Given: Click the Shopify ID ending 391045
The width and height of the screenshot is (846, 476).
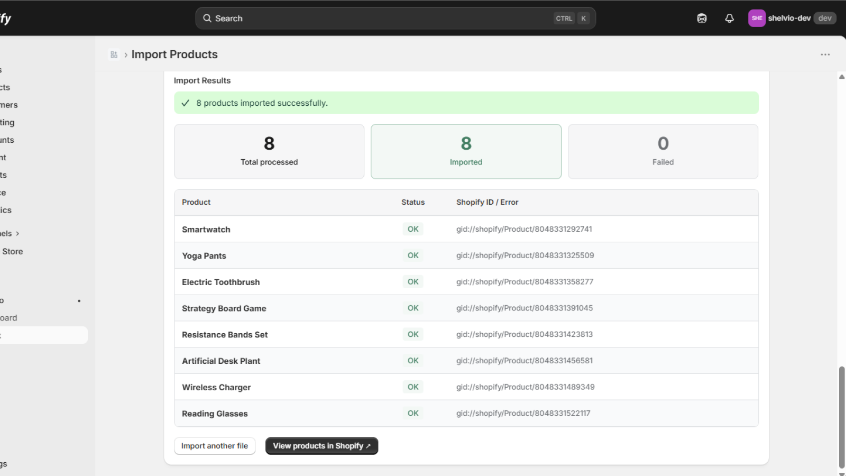Looking at the screenshot, I should [525, 308].
